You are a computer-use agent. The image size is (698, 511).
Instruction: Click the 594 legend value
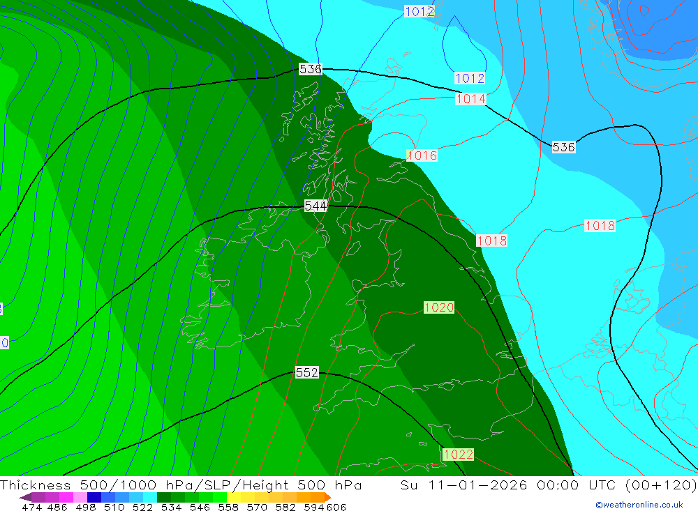tap(314, 508)
